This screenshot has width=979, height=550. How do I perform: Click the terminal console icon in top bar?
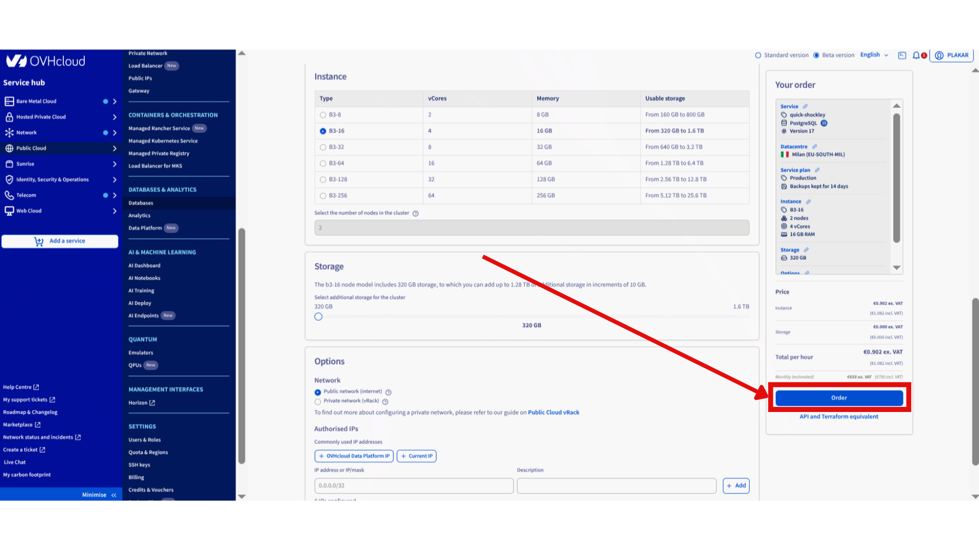[x=901, y=55]
